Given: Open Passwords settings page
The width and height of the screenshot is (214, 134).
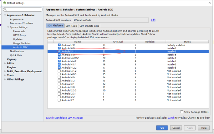Looking at the screenshot, I should pos(19,31).
